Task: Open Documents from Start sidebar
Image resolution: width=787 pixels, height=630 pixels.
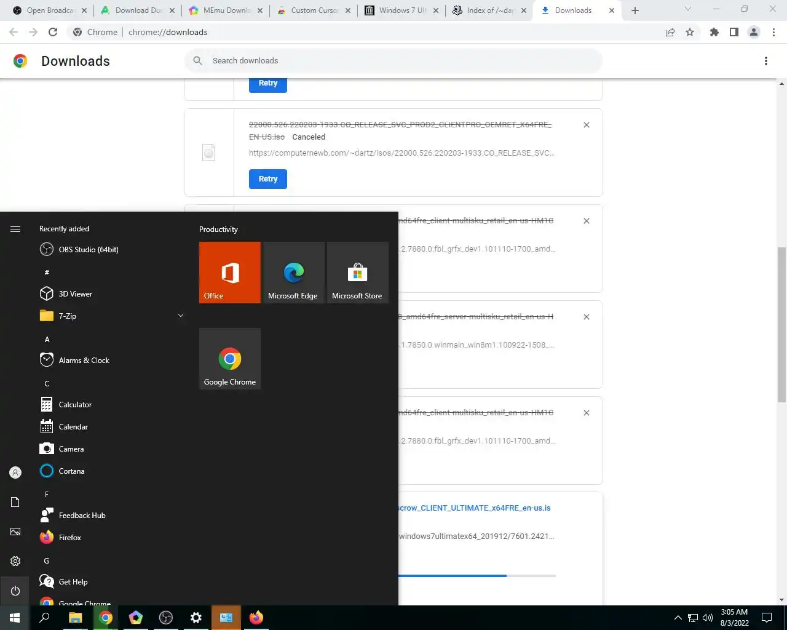Action: pyautogui.click(x=15, y=502)
